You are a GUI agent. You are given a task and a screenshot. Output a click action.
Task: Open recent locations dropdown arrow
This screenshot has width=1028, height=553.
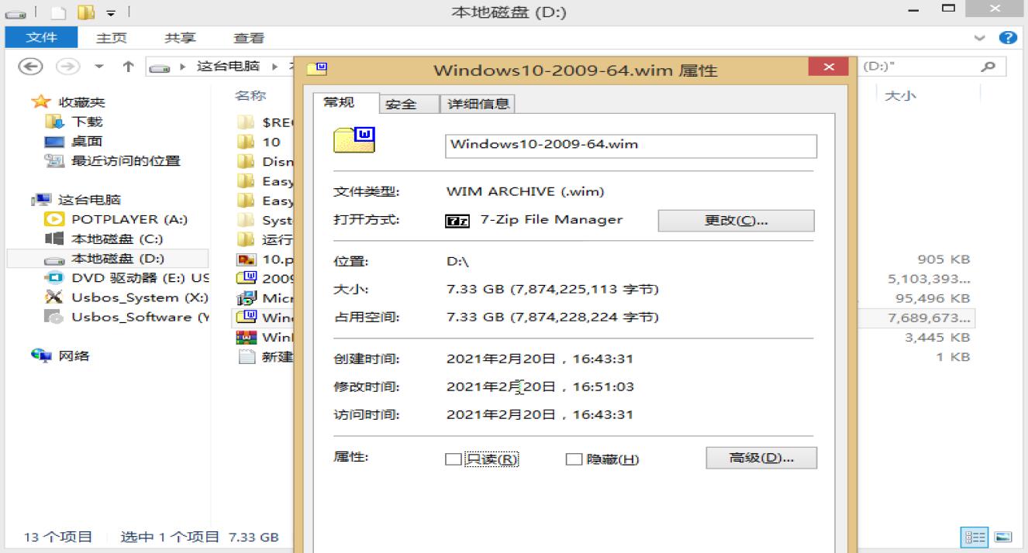[98, 67]
